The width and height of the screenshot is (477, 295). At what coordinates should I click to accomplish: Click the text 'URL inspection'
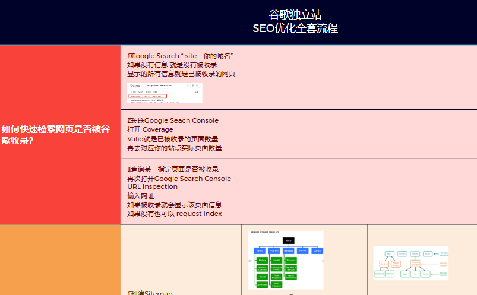[x=152, y=186]
